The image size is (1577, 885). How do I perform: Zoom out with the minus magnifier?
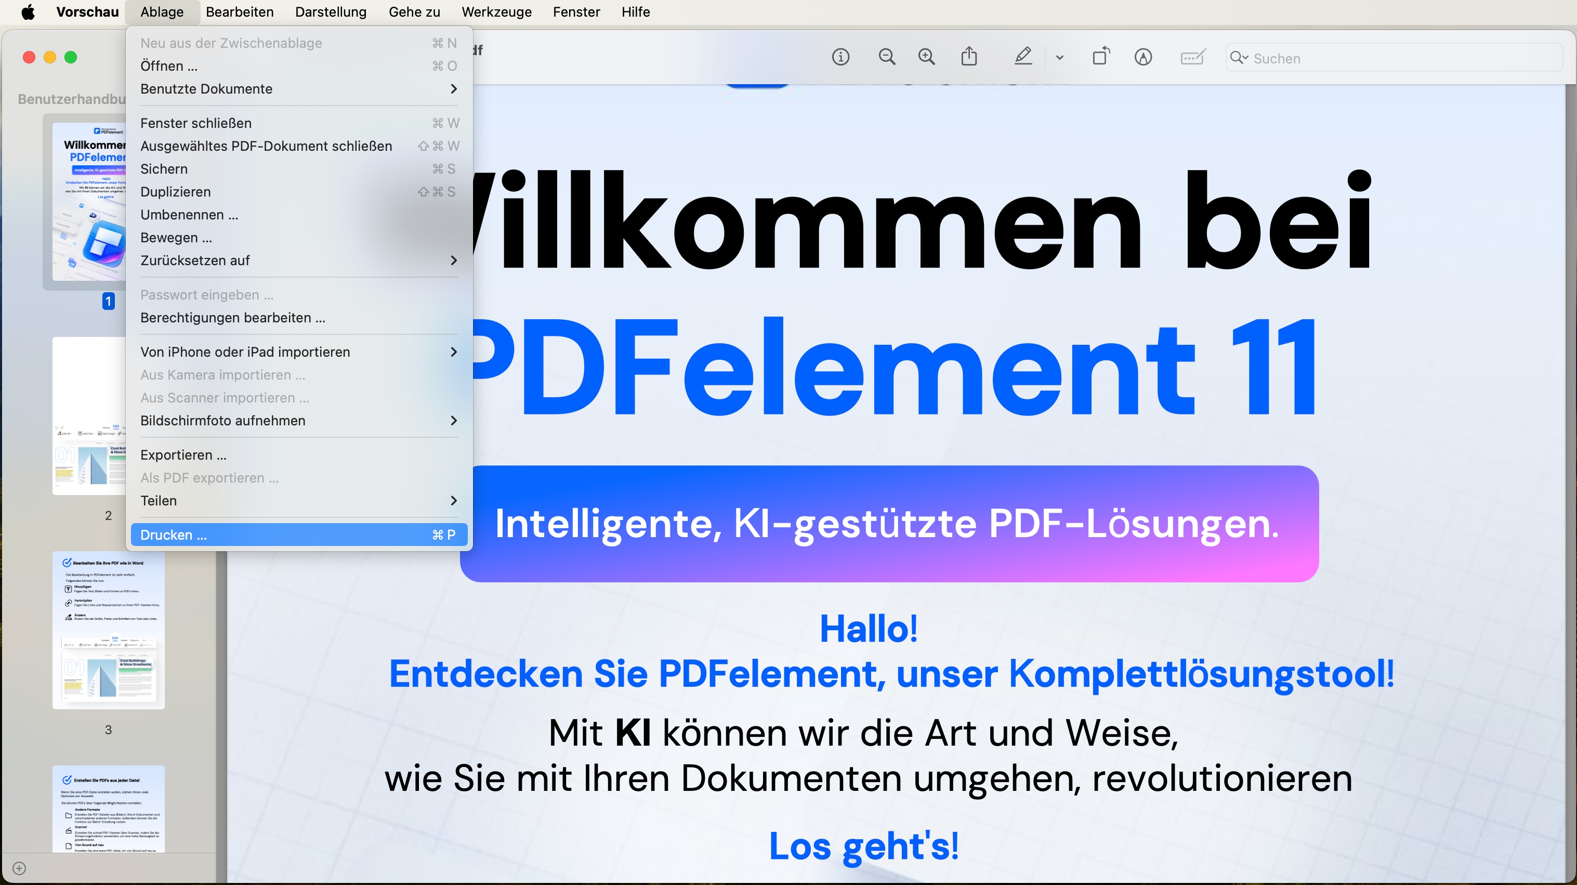[886, 58]
